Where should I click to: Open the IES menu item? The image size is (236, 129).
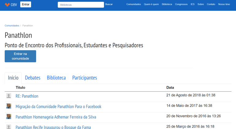192,4
